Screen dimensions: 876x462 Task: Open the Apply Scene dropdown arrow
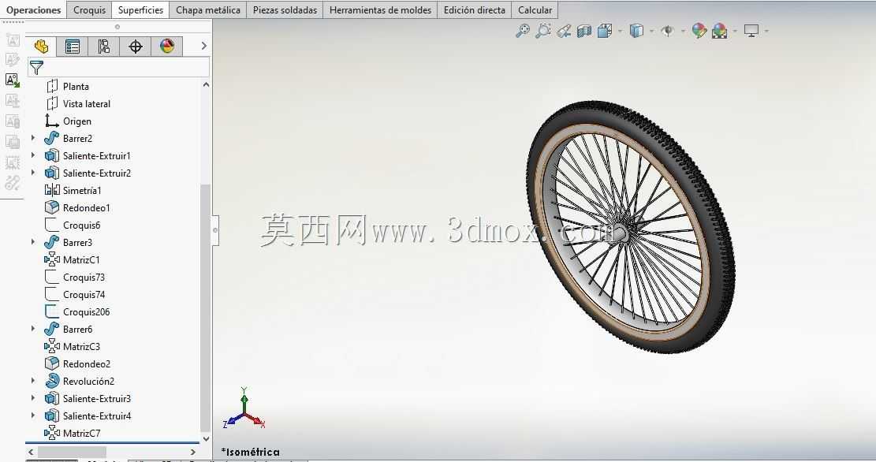click(x=735, y=31)
